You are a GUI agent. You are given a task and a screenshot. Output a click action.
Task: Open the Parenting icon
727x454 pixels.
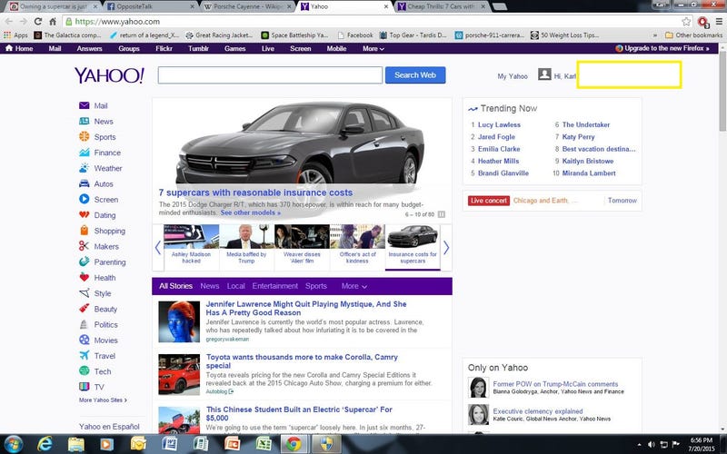point(84,262)
